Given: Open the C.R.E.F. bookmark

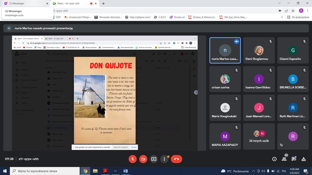Looking at the screenshot, I should [160, 17].
